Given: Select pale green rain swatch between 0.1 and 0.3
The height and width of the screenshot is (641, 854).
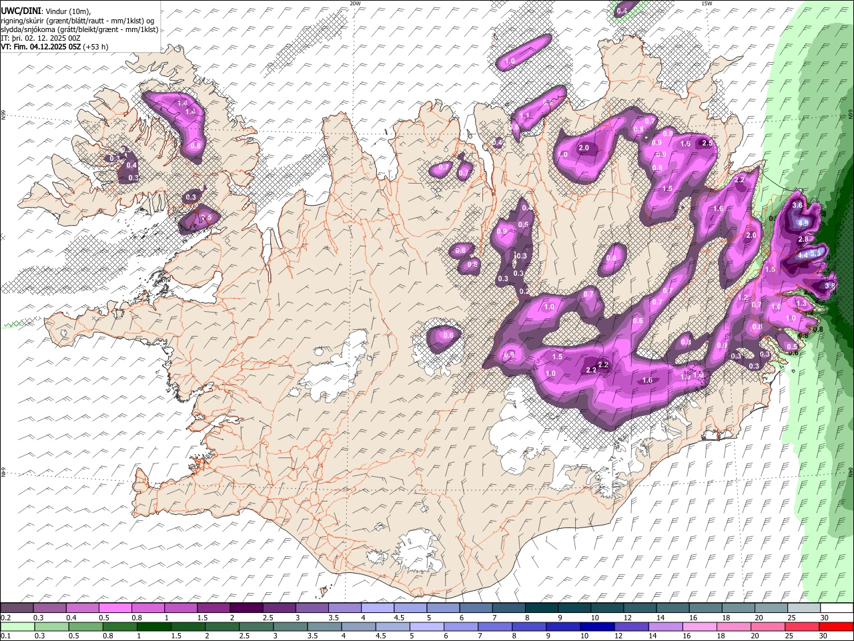Looking at the screenshot, I should (17, 626).
